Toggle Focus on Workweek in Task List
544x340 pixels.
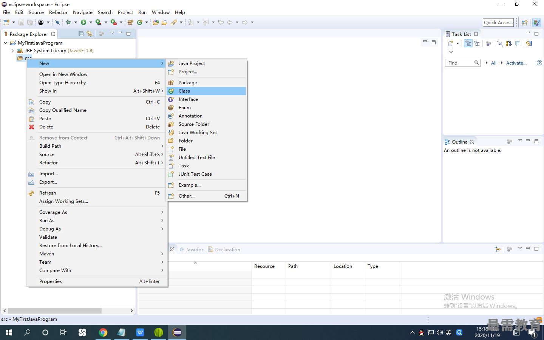point(488,43)
